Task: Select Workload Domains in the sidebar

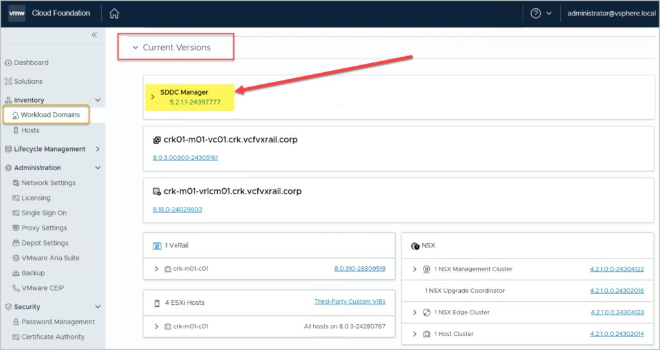Action: [50, 115]
